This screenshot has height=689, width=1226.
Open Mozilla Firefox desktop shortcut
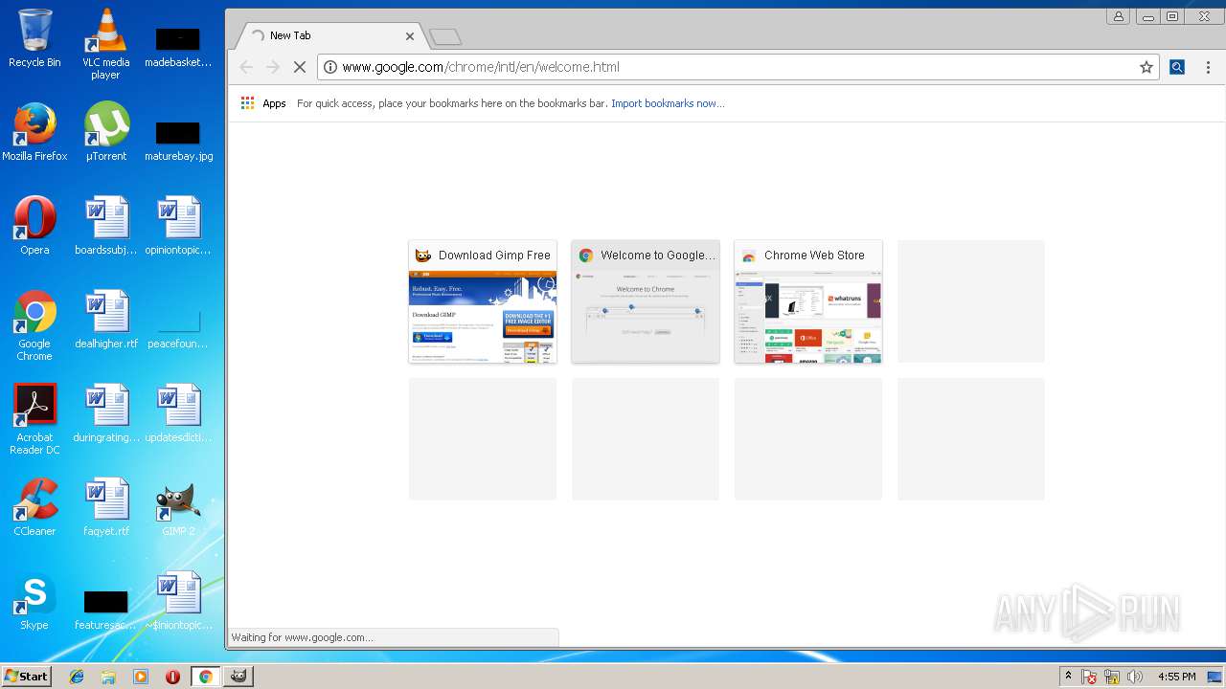coord(34,132)
